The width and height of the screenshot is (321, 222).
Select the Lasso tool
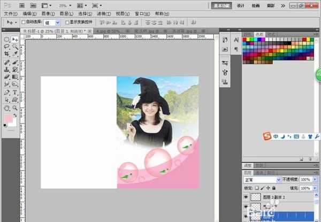7,46
